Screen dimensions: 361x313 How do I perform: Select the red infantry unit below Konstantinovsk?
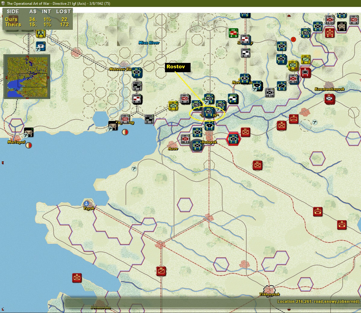(329, 99)
